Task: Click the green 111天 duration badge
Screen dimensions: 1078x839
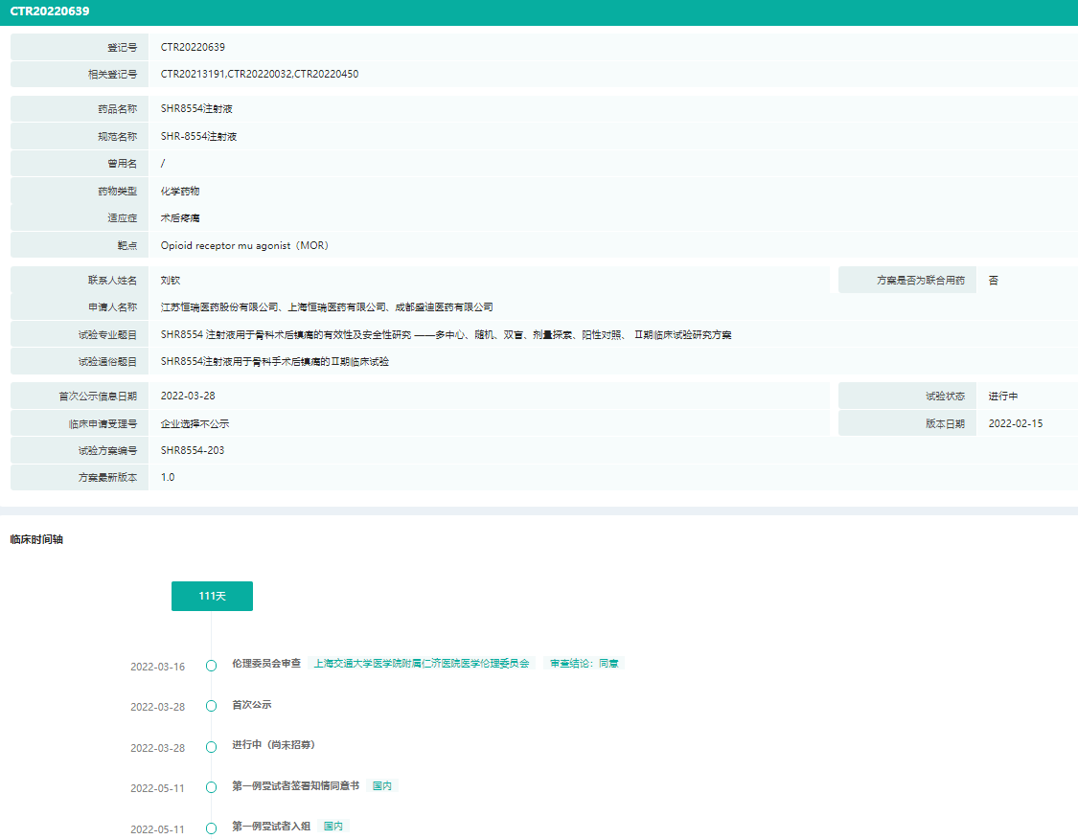Action: (x=212, y=596)
